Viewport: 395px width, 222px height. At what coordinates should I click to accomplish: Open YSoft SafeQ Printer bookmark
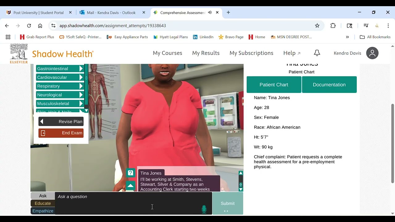[x=80, y=37]
